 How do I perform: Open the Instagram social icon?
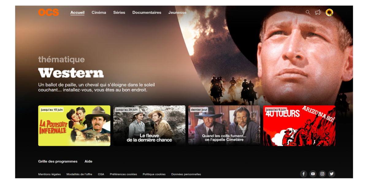click(x=322, y=174)
